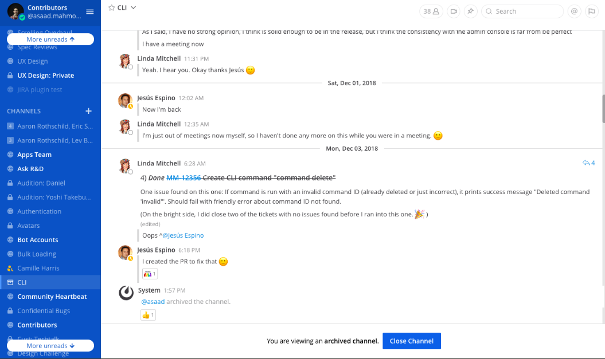Click the message list scrollbar

point(603,109)
